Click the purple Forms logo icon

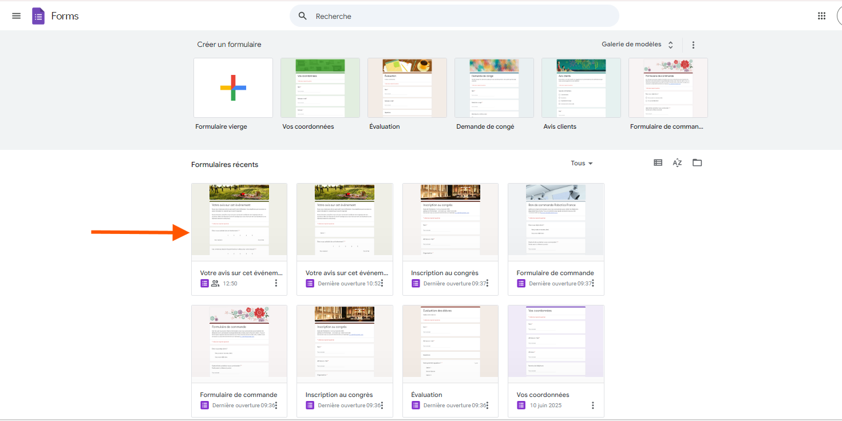click(38, 16)
